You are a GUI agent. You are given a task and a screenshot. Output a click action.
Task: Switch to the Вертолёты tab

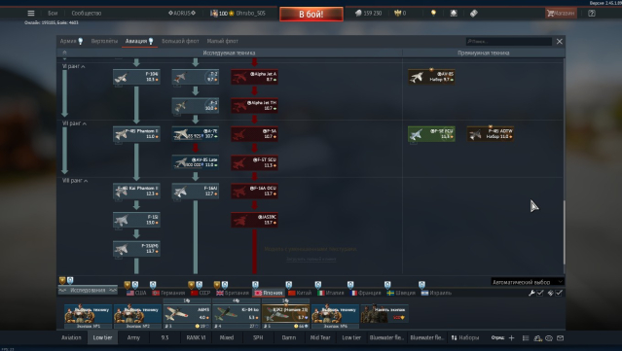[104, 41]
